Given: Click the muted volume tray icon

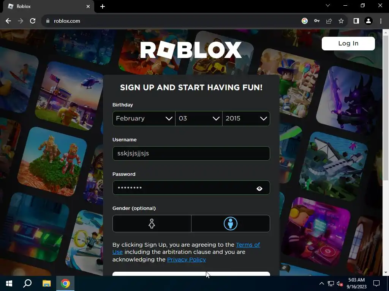Looking at the screenshot, I should click(340, 283).
